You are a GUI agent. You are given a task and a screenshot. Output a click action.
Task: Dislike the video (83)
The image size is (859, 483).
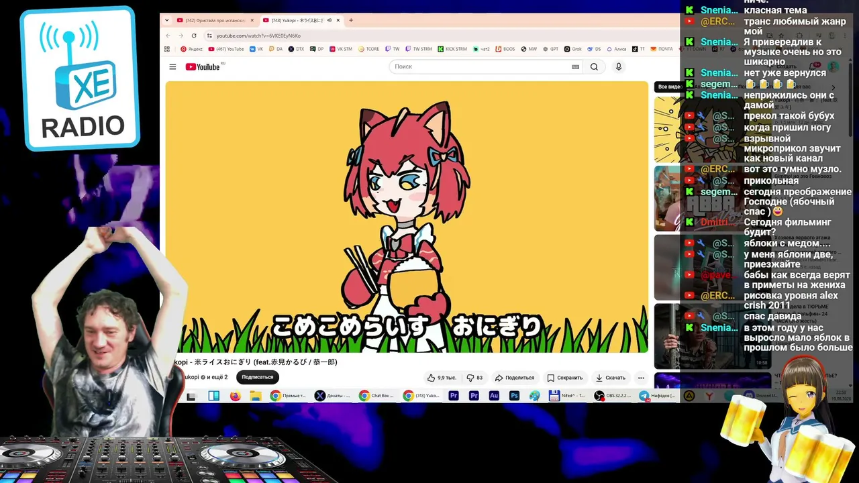point(474,378)
